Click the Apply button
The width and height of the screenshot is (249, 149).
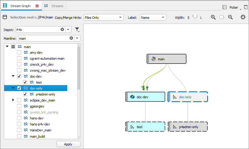coord(68,144)
